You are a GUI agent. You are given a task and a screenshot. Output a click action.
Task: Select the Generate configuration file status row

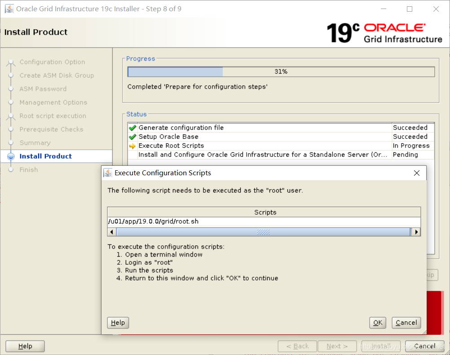click(x=281, y=128)
